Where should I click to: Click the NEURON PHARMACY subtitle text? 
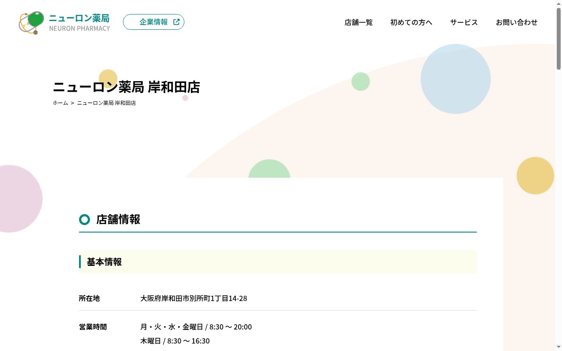79,29
